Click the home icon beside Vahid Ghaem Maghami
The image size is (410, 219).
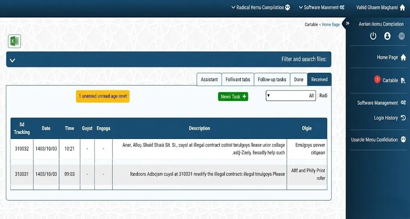point(402,8)
